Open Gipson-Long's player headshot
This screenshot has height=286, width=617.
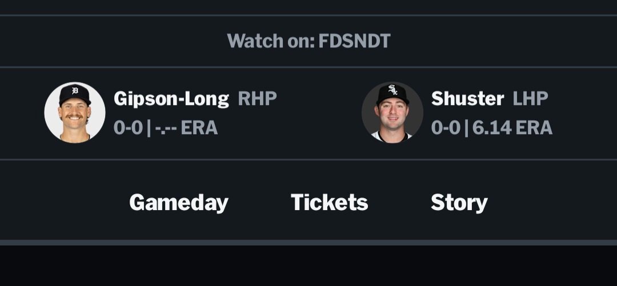[75, 112]
